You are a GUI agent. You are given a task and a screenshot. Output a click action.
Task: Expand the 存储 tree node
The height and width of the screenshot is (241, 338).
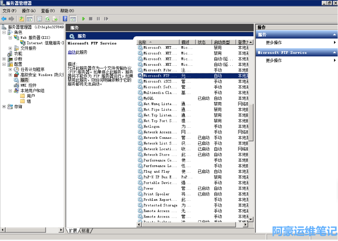4,107
